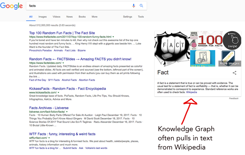This screenshot has height=155, width=245.
Task: Expand dropdown arrow beside kickassfacts.com URL
Action: point(59,92)
